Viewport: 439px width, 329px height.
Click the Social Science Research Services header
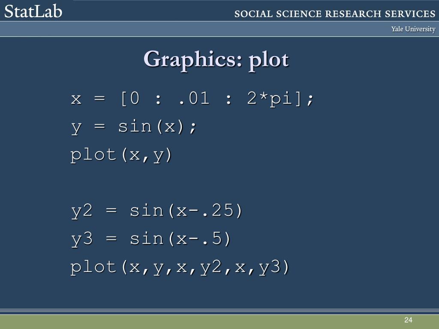(335, 14)
